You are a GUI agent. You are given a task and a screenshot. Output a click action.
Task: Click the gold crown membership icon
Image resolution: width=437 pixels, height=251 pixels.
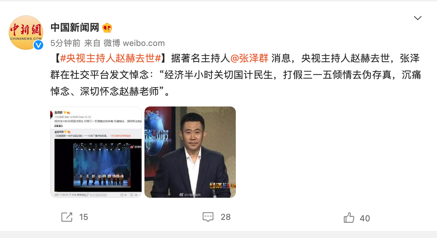pyautogui.click(x=107, y=28)
